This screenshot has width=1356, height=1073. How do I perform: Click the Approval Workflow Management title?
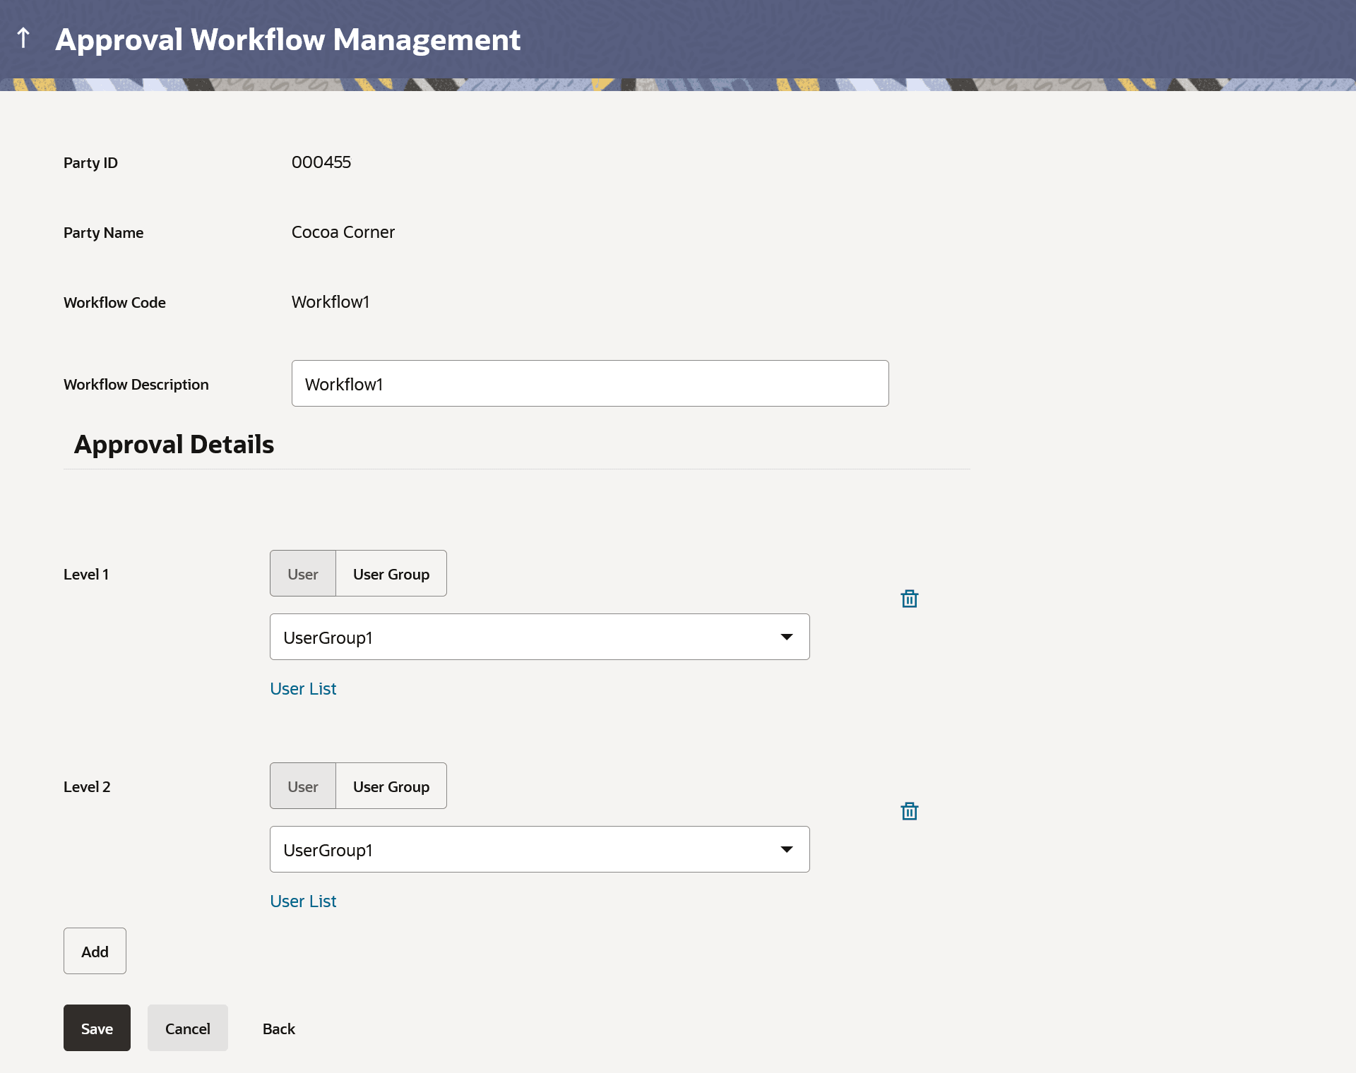click(288, 40)
